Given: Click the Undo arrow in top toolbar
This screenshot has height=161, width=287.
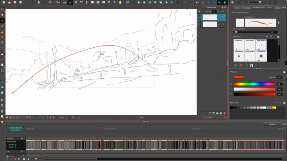Looking at the screenshot, I should point(51,2).
